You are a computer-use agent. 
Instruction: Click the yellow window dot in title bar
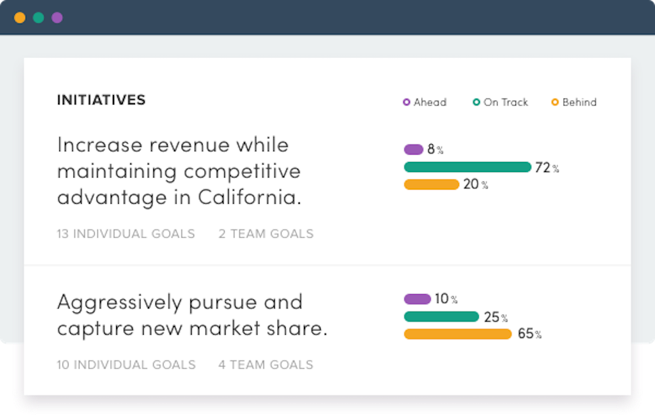pos(20,18)
